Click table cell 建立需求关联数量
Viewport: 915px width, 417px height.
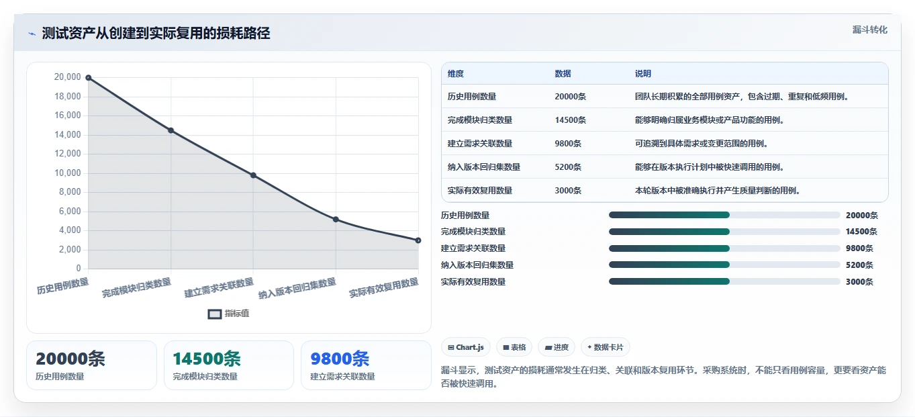[480, 144]
